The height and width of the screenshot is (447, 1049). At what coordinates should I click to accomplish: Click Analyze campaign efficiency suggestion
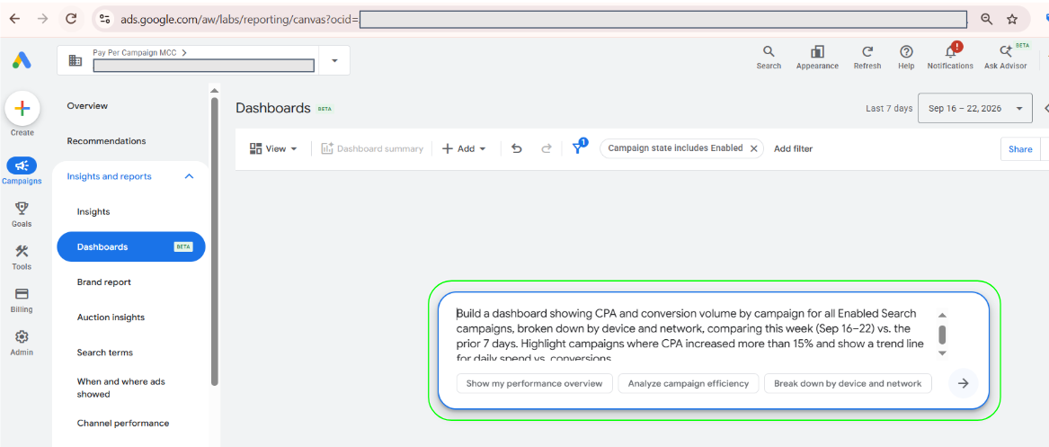(x=689, y=383)
